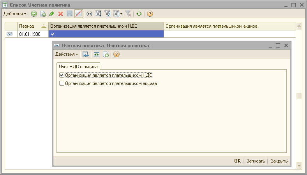Refresh the list with the green arrows icon
The width and height of the screenshot is (307, 175).
click(139, 14)
